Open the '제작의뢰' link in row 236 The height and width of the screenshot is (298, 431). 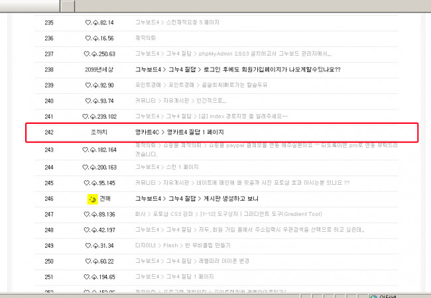tap(145, 38)
